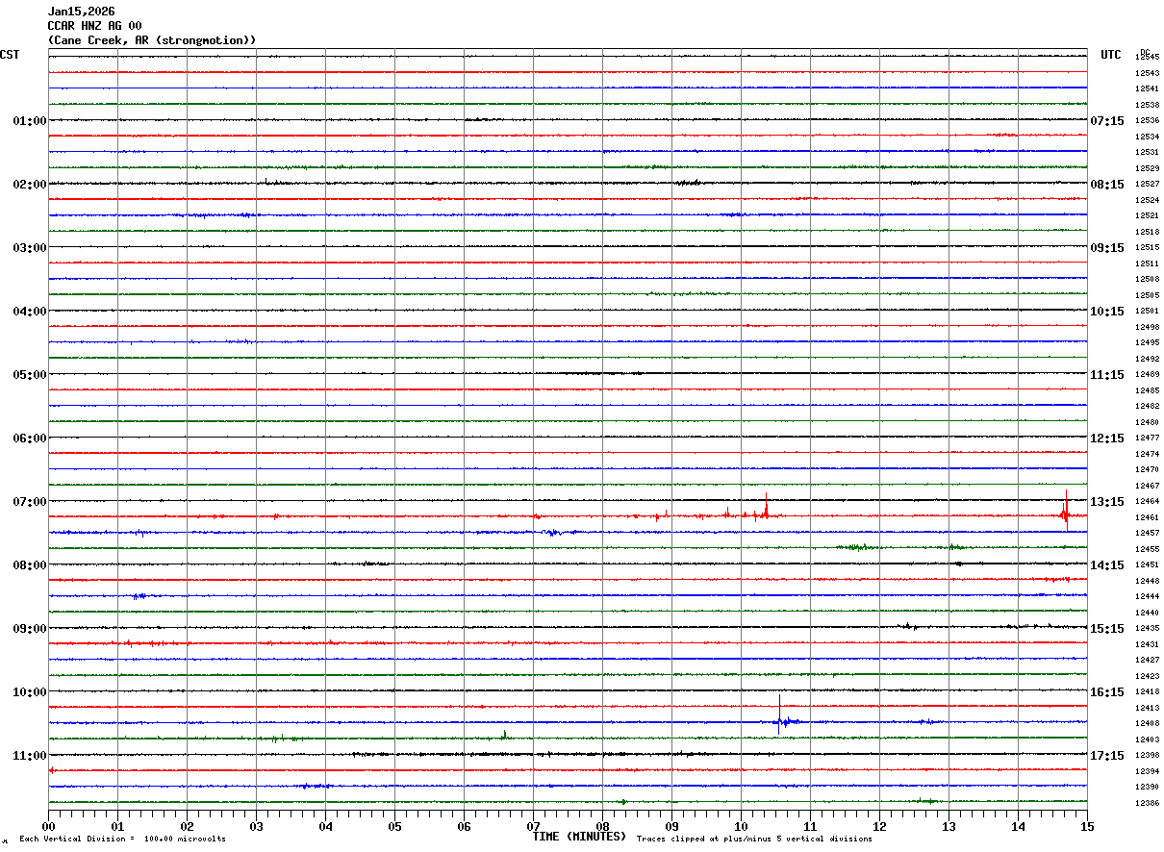The height and width of the screenshot is (852, 1164).
Task: Click the Cane Creek, AR (strongmotion) caption
Action: (152, 40)
